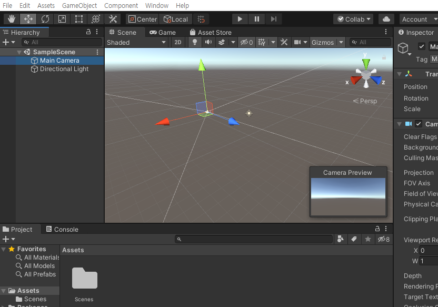Click the Step frame button

pos(273,19)
